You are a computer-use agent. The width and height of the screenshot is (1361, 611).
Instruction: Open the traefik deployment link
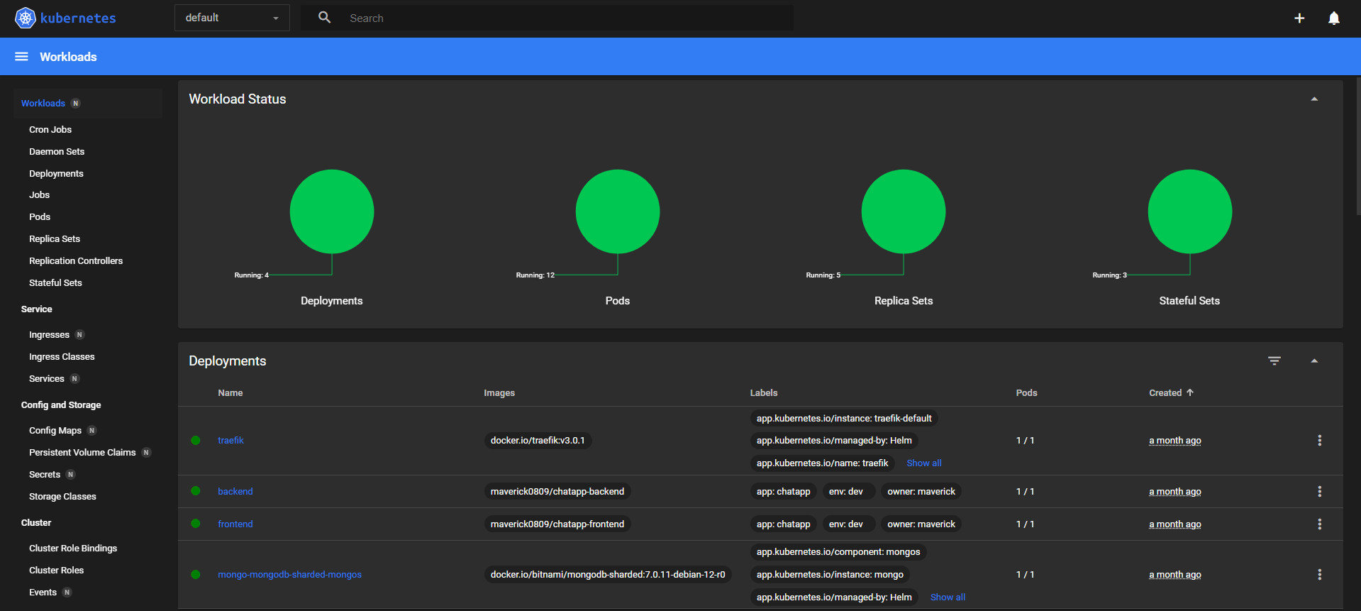click(230, 441)
